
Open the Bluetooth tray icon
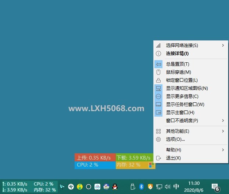click(142, 187)
